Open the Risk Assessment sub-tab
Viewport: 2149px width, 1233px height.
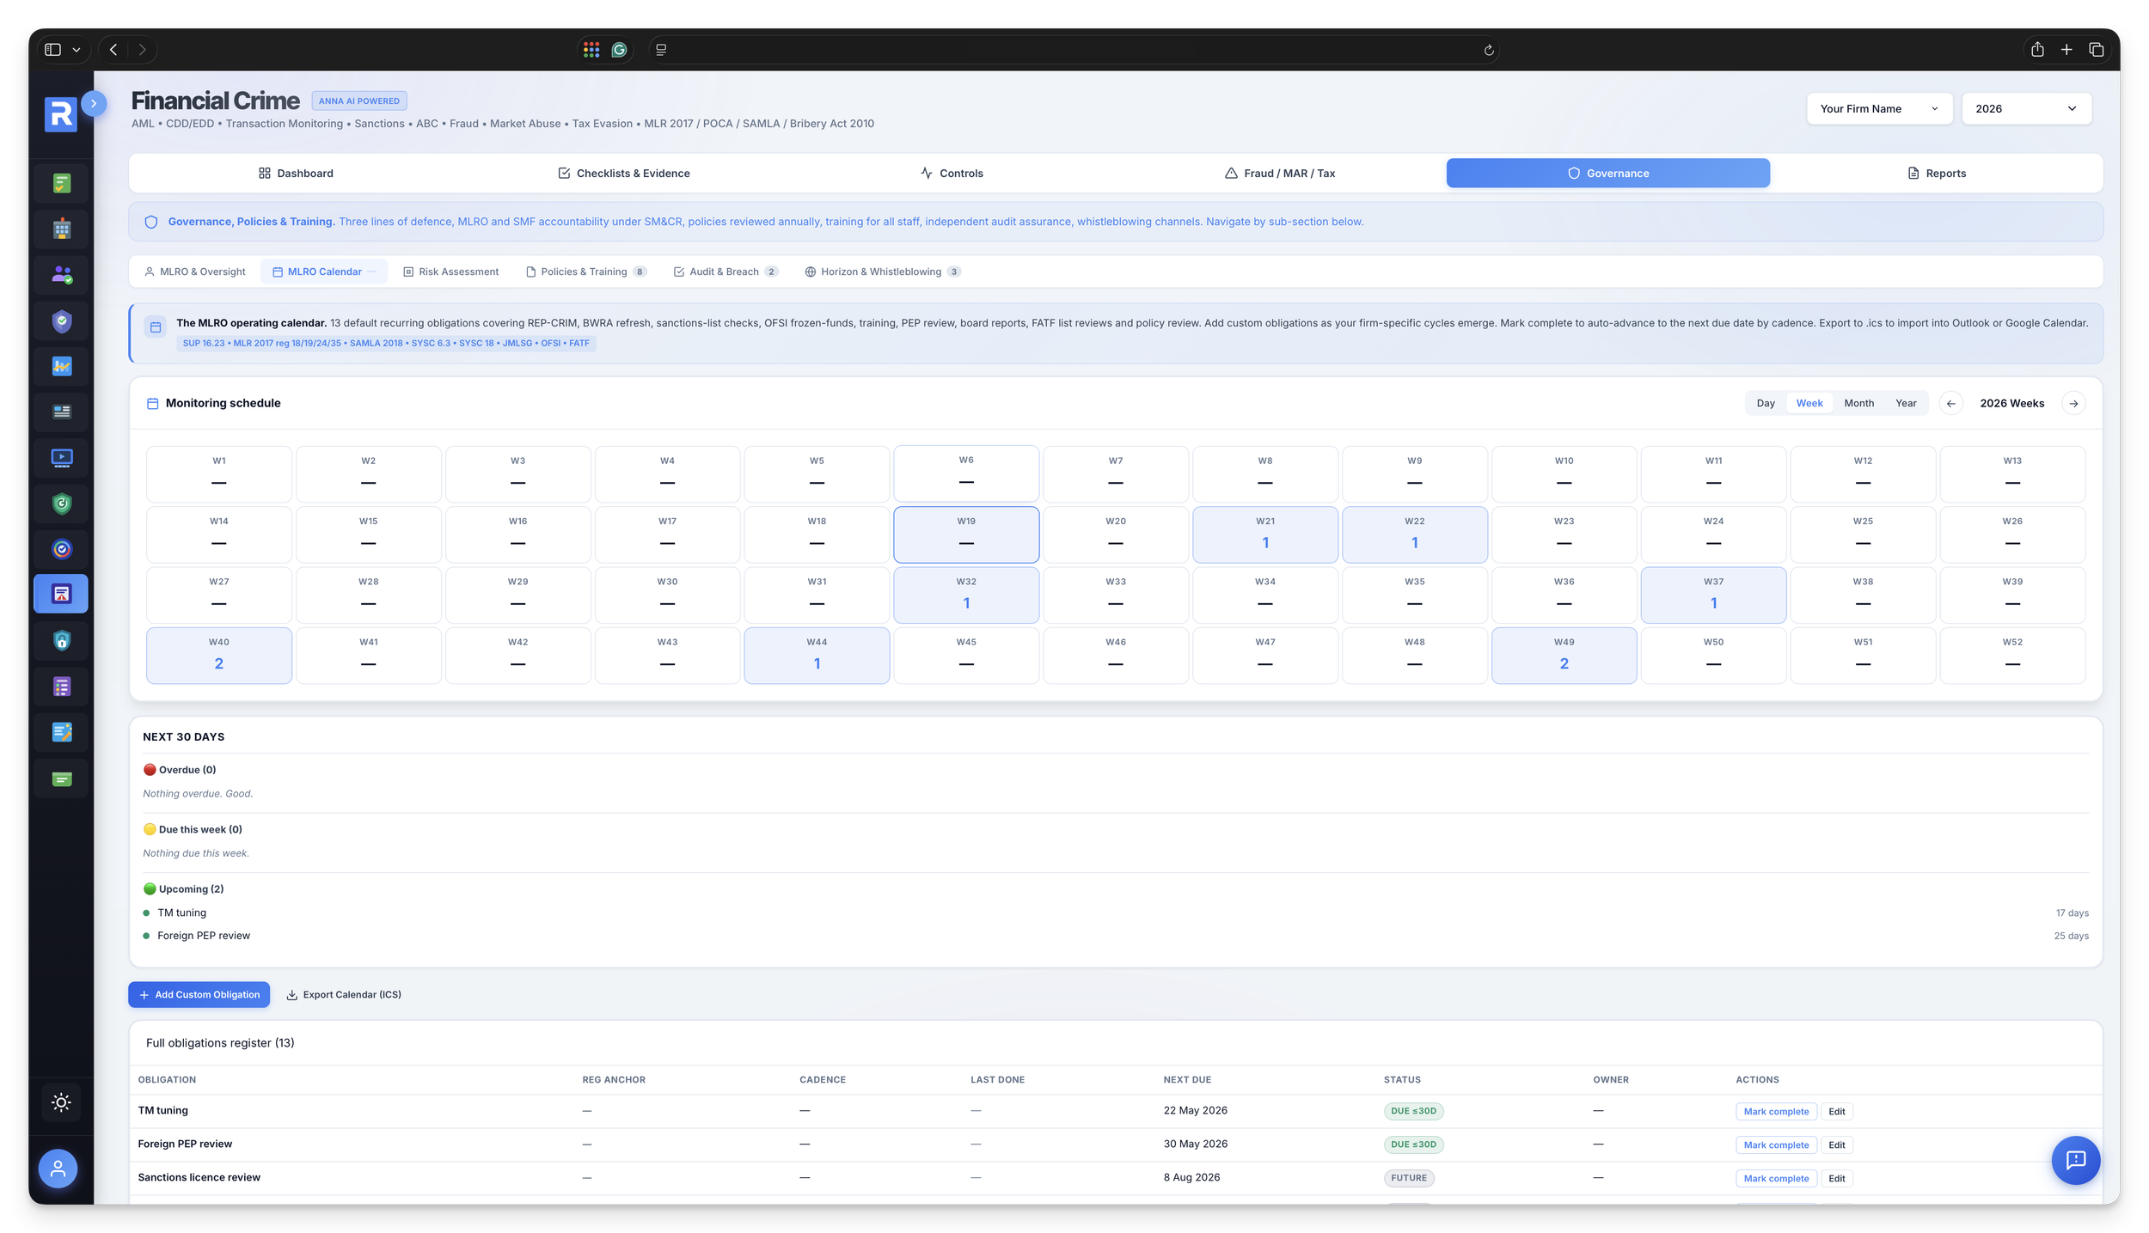(450, 272)
